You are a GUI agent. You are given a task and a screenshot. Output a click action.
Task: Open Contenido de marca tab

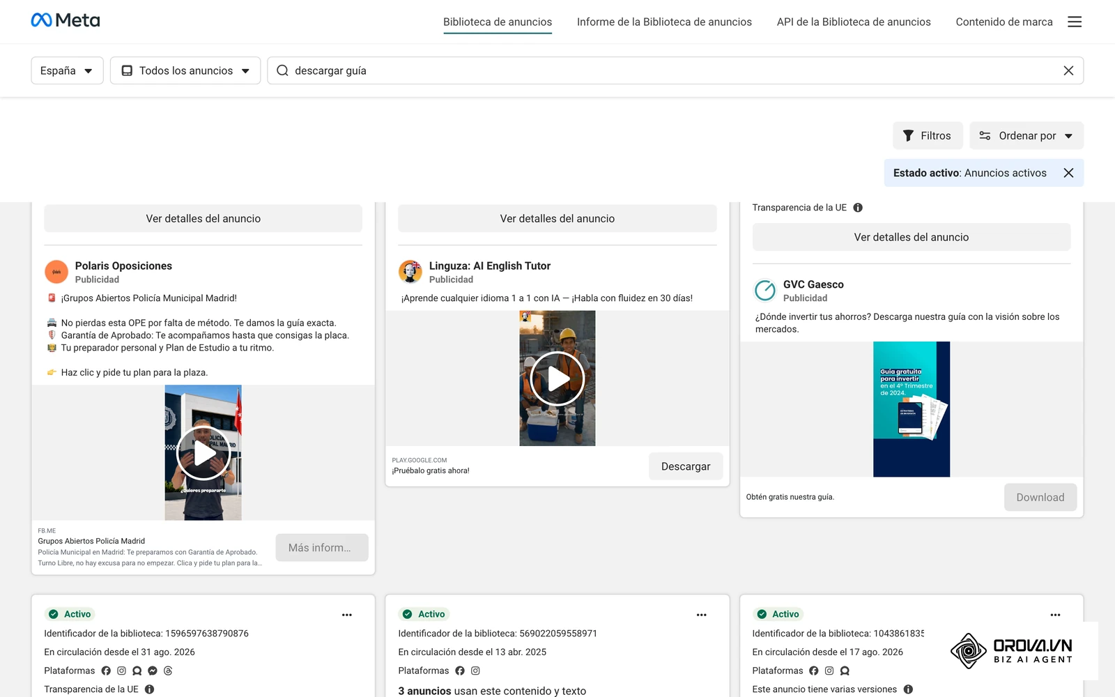point(1004,22)
